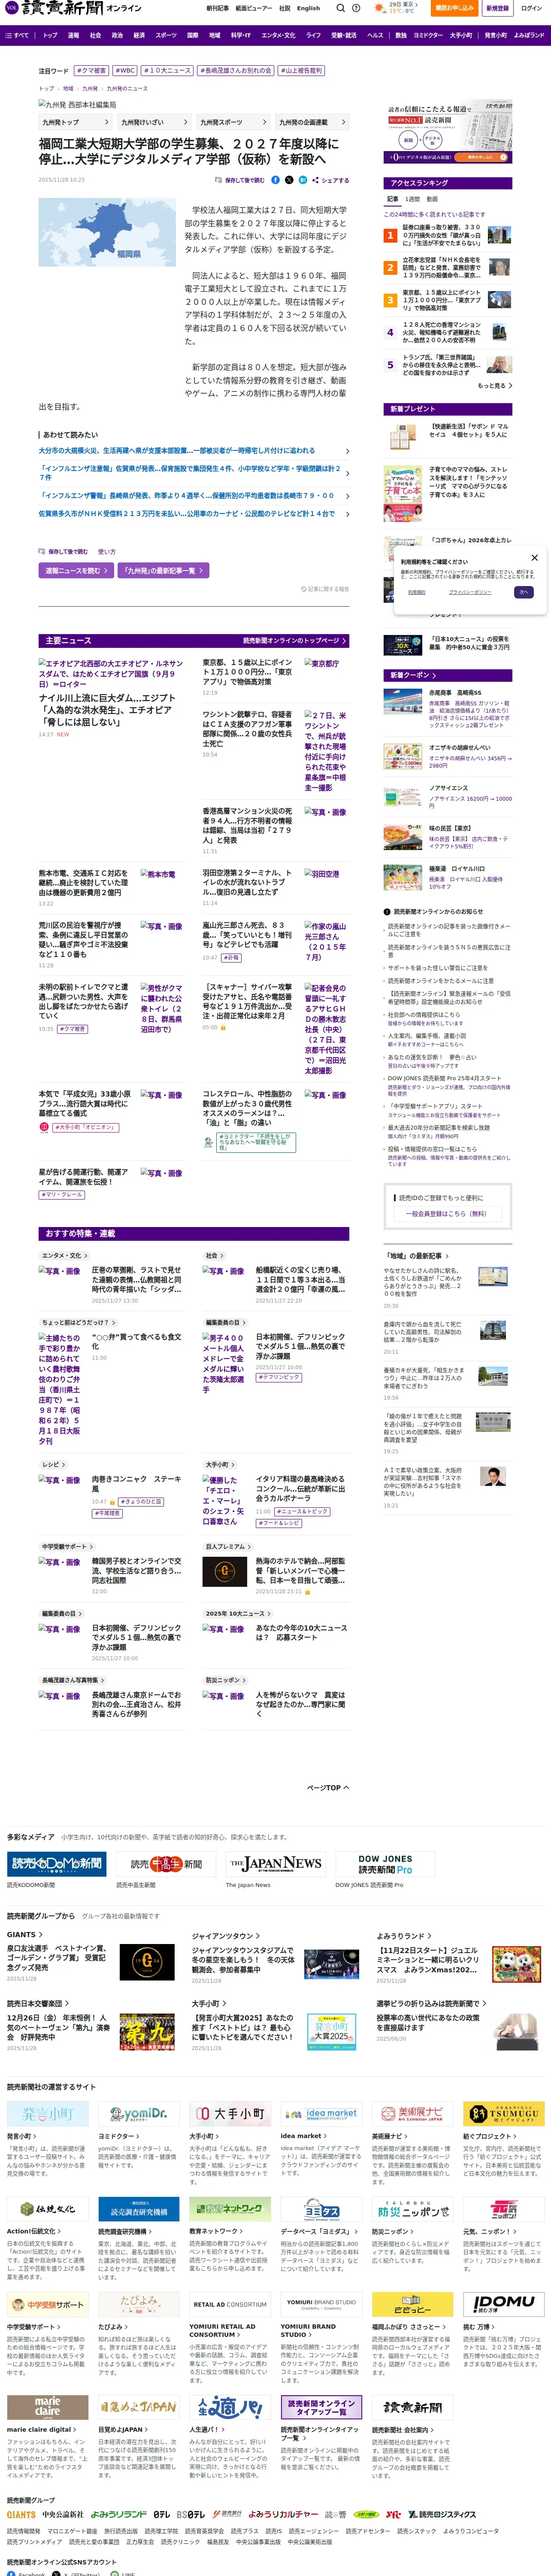551x2576 pixels.
Task: Open the 発言小町 site logo tile
Action: coord(48,2113)
